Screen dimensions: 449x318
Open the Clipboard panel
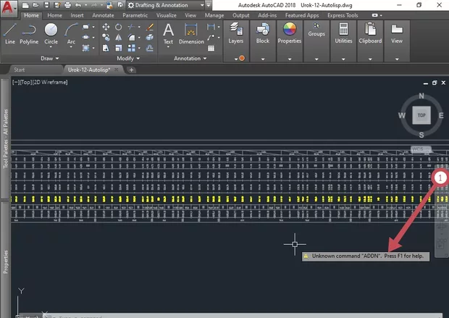[370, 33]
